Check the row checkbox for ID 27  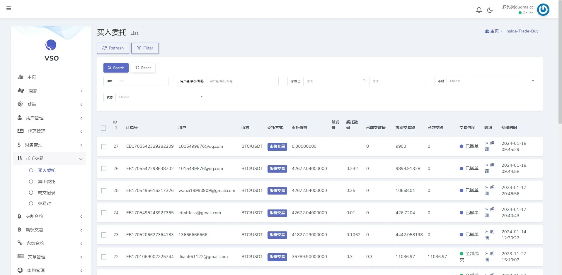pos(104,147)
